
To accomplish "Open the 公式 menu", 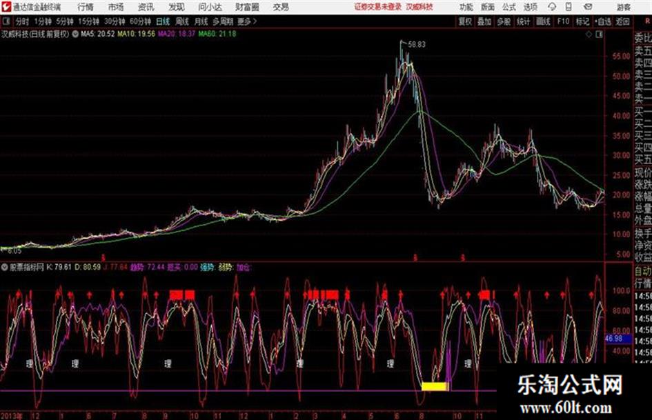I will [x=509, y=7].
